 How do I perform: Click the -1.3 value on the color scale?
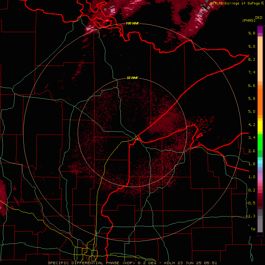coord(251,216)
